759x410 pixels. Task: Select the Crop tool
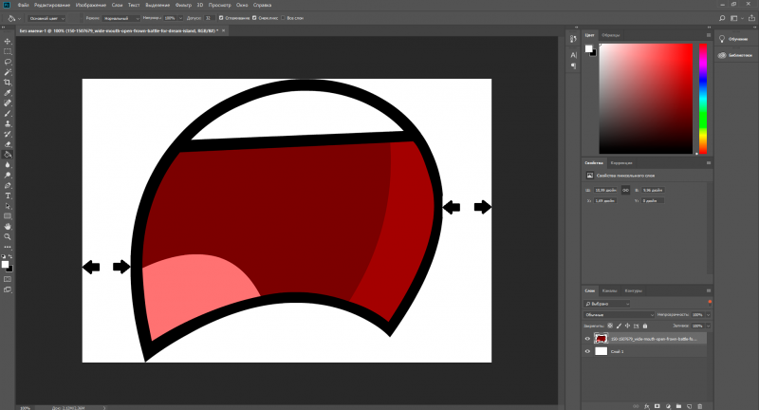click(x=8, y=83)
